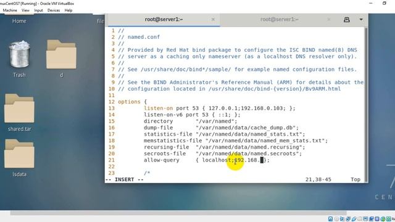Click 'memstatistics-file' on line 18

pyautogui.click(x=173, y=141)
